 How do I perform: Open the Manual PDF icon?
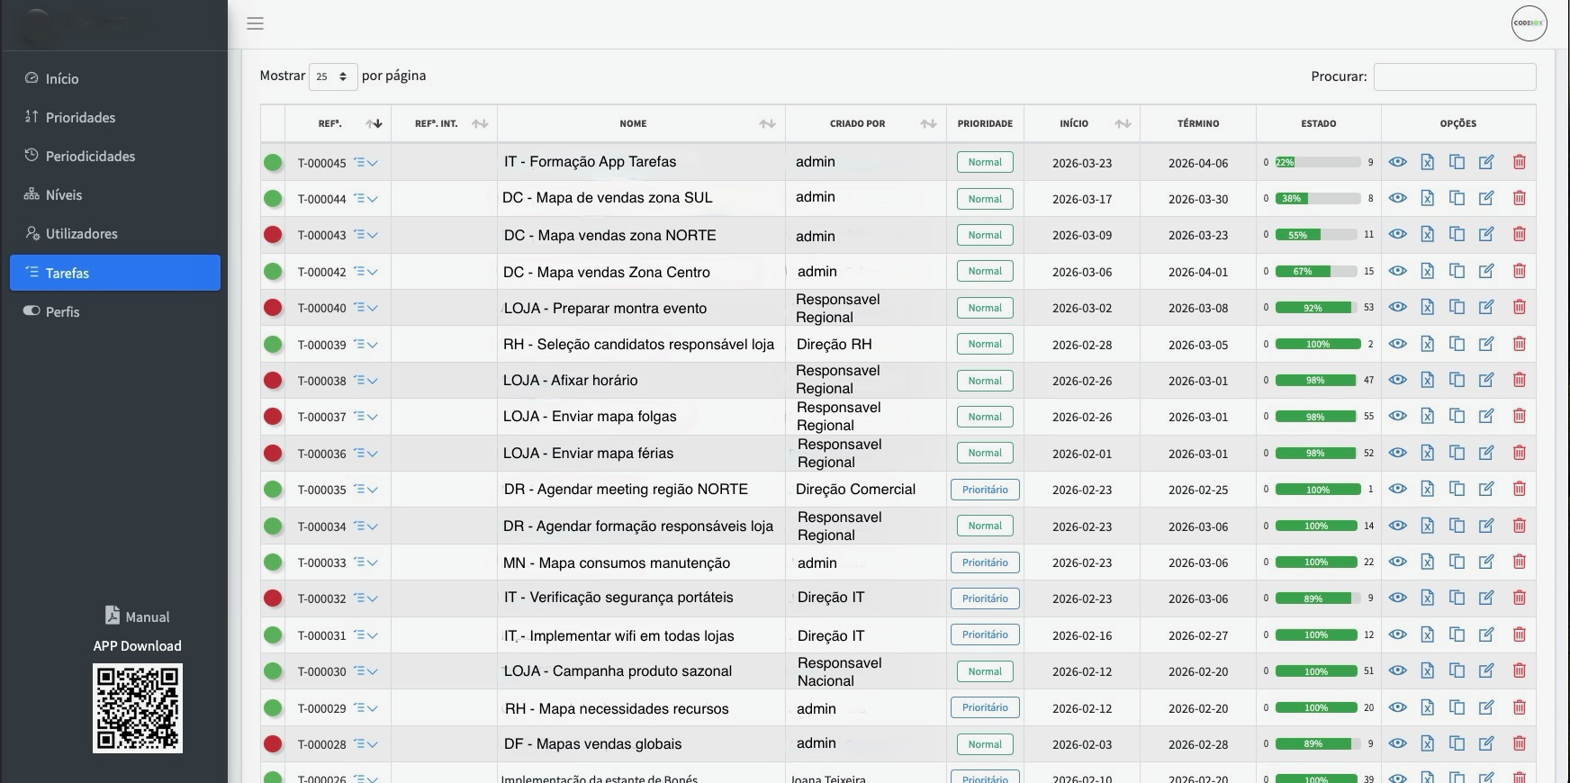point(113,616)
